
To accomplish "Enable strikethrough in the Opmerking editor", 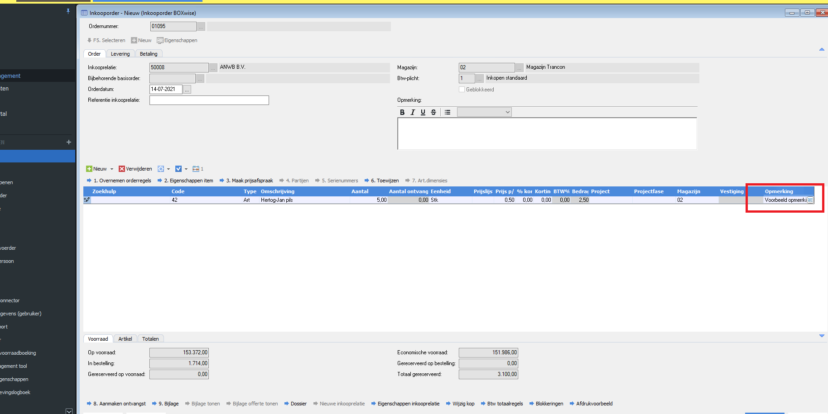I will tap(433, 112).
